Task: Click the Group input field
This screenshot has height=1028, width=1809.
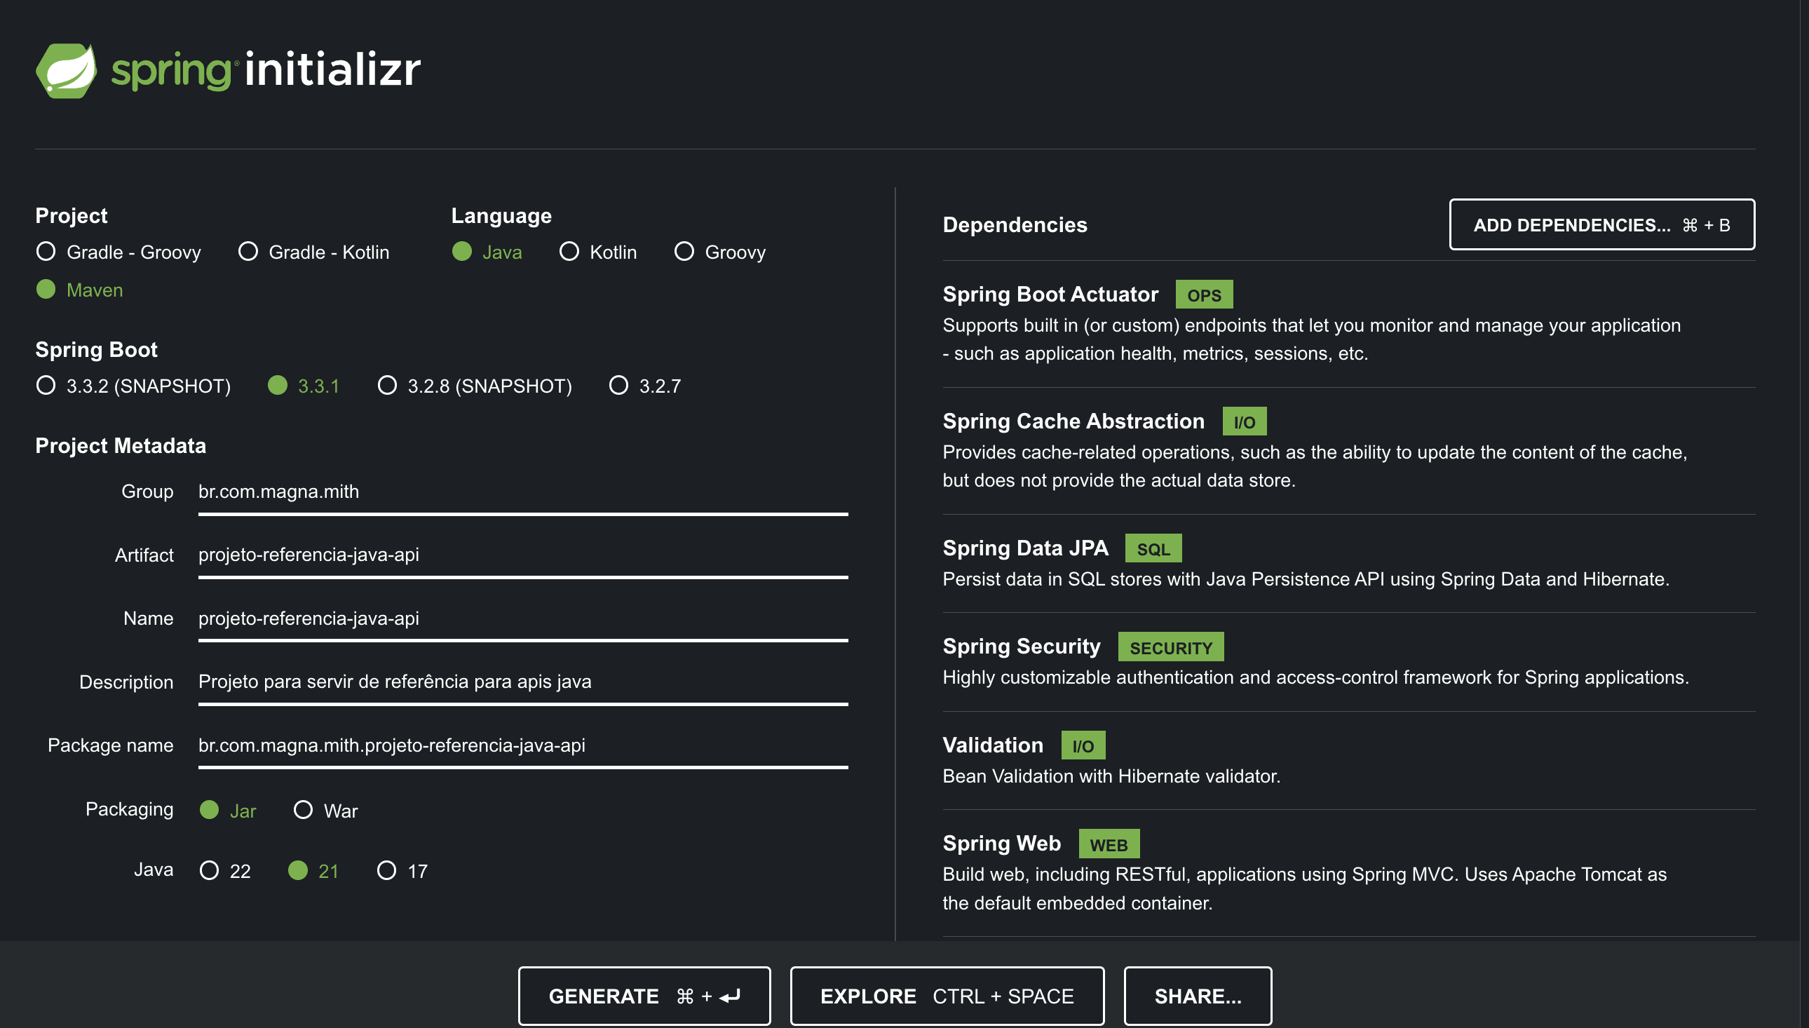Action: pyautogui.click(x=522, y=492)
